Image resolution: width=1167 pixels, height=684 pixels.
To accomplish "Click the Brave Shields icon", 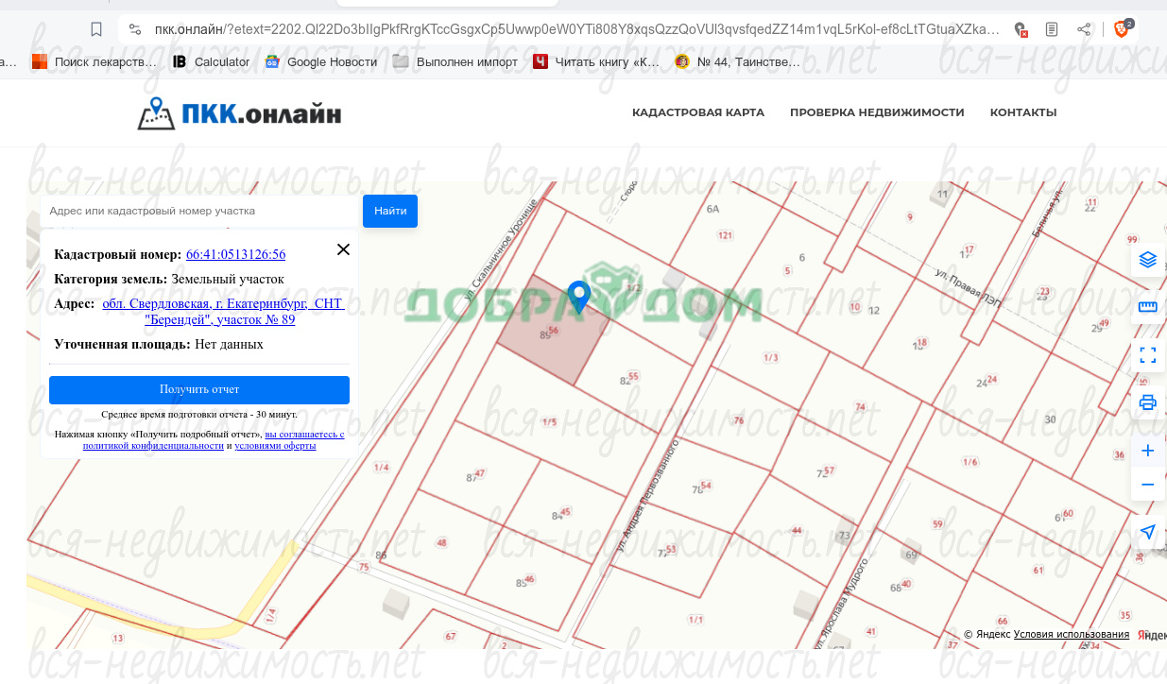I will click(x=1123, y=29).
